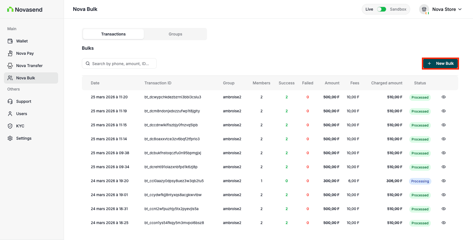Click the Wallet icon
473x240 pixels.
(x=10, y=41)
